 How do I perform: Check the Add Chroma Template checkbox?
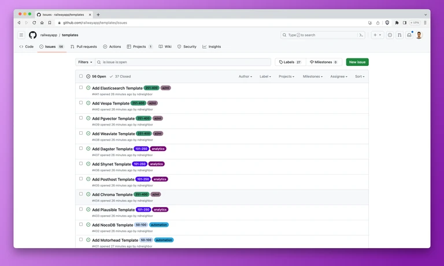click(81, 194)
